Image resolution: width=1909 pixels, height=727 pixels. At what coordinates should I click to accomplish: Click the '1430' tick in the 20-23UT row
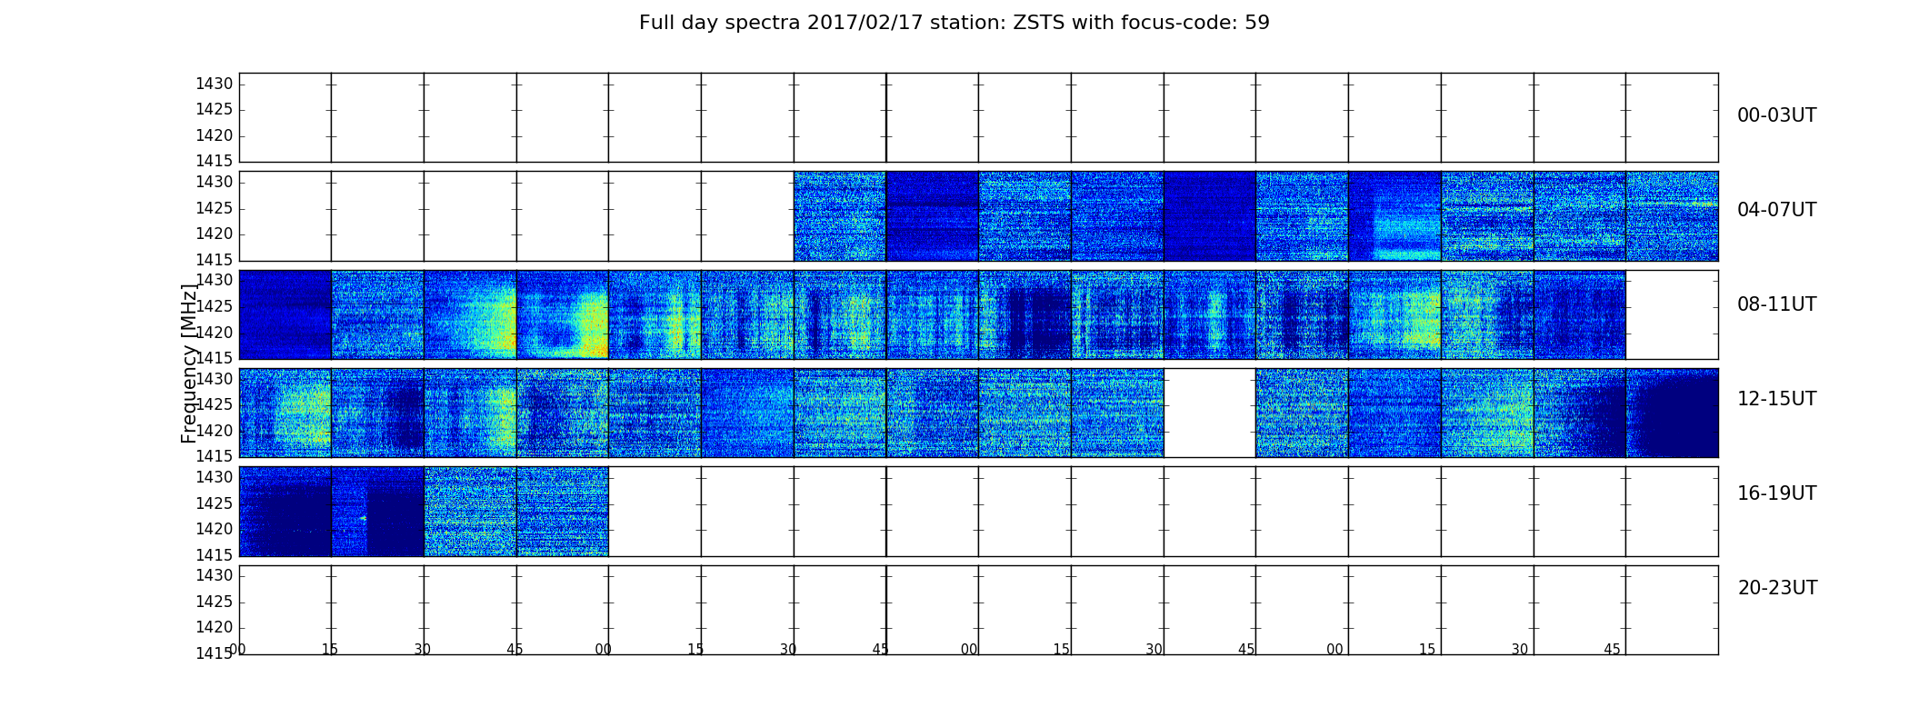coord(215,575)
